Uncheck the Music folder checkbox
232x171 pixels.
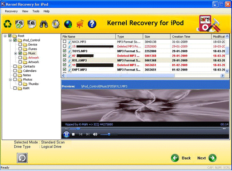coord(20,53)
